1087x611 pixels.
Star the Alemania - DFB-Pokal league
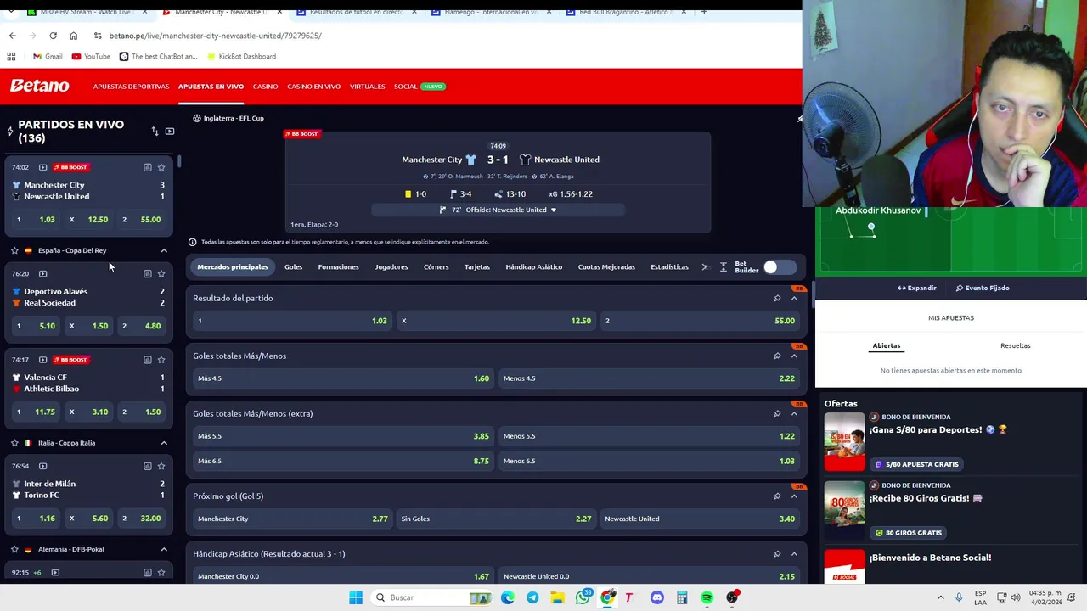coord(14,549)
